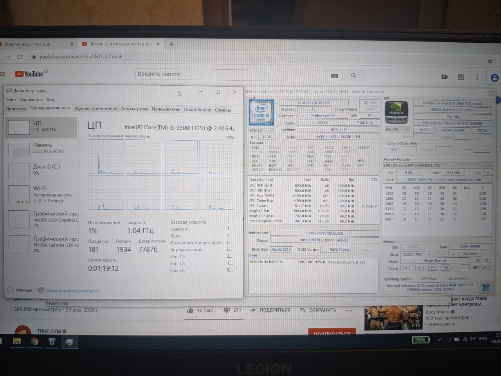The height and width of the screenshot is (376, 501).
Task: Open the volume icon in the system tray
Action: click(x=472, y=339)
